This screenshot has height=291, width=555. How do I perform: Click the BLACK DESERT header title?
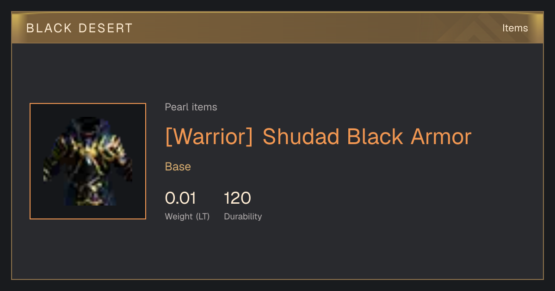(80, 28)
